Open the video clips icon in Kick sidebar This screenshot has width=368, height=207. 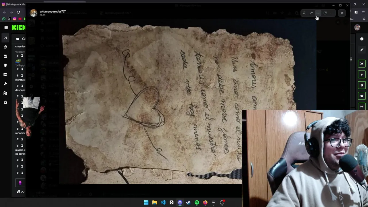click(5, 74)
